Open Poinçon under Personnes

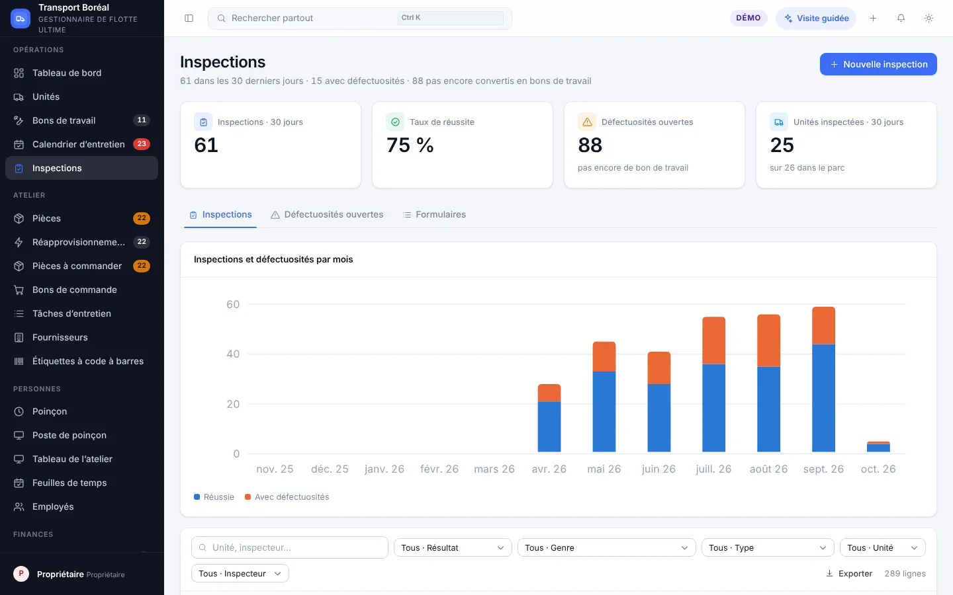pos(81,411)
